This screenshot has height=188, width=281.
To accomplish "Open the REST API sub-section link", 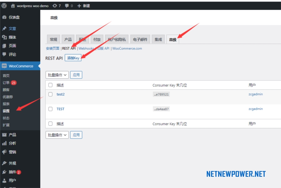I will point(69,48).
